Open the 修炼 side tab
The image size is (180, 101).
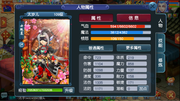[x=160, y=63]
